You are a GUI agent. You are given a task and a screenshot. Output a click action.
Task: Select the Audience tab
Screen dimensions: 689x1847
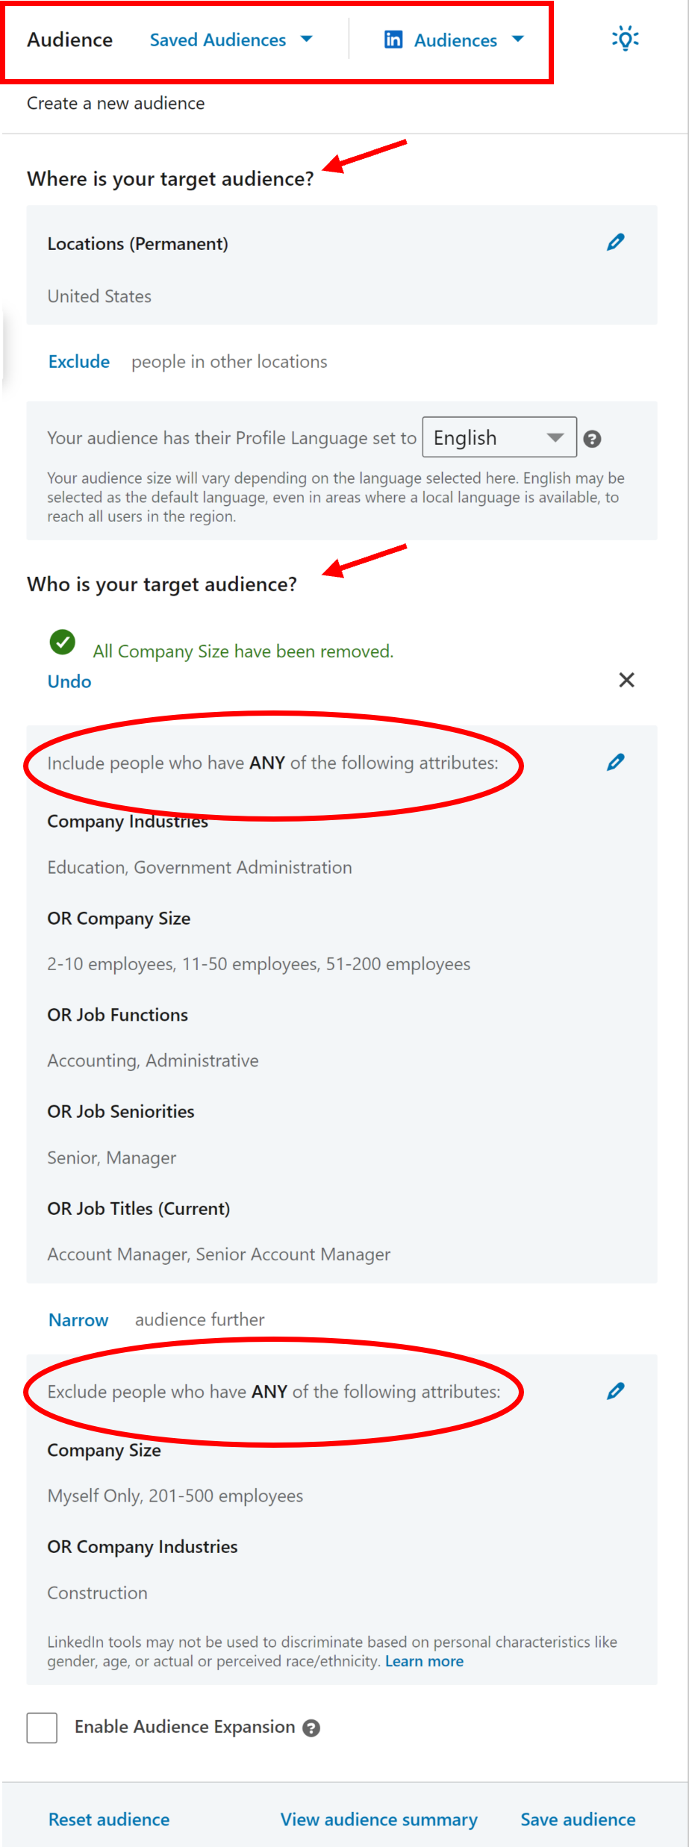(x=69, y=40)
